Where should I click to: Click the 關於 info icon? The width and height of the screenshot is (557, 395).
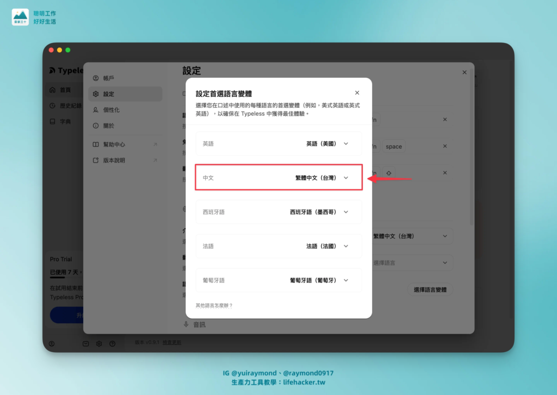[x=96, y=126]
